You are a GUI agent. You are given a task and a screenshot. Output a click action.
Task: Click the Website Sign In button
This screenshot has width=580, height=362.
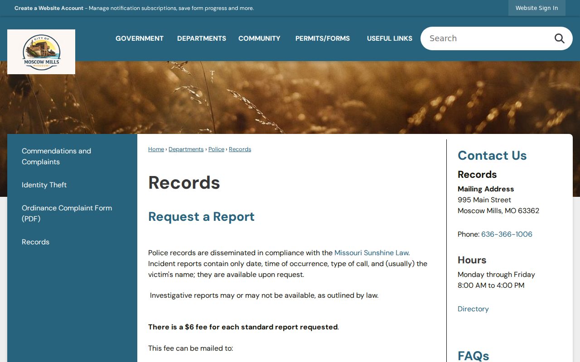point(537,8)
